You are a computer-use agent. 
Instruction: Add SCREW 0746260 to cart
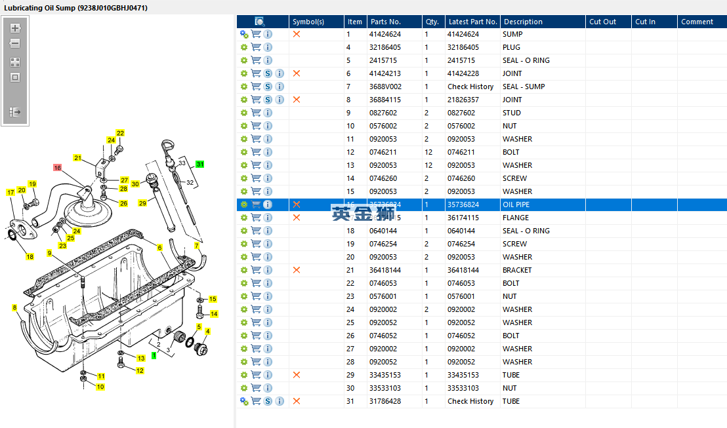(256, 178)
